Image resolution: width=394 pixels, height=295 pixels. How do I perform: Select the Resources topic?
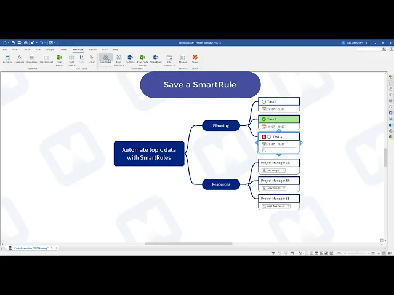coord(221,184)
